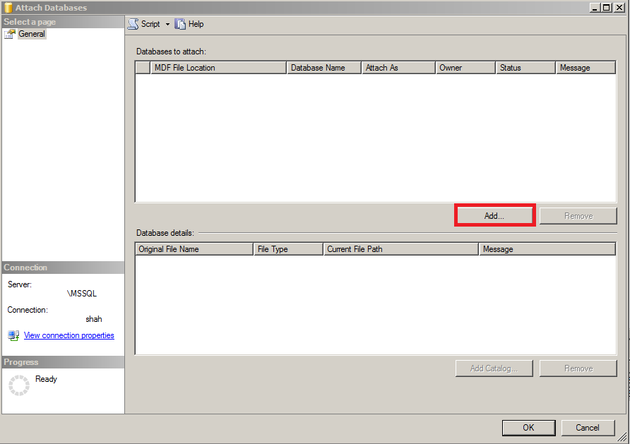Open the View connection properties link

[x=69, y=335]
